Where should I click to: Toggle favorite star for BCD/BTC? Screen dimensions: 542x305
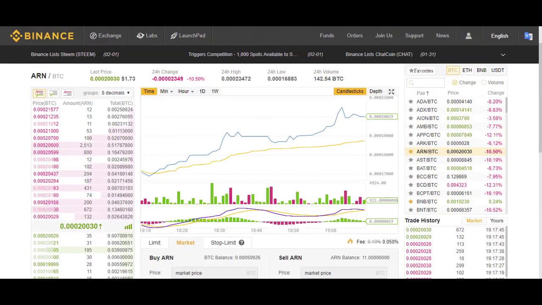coord(410,185)
